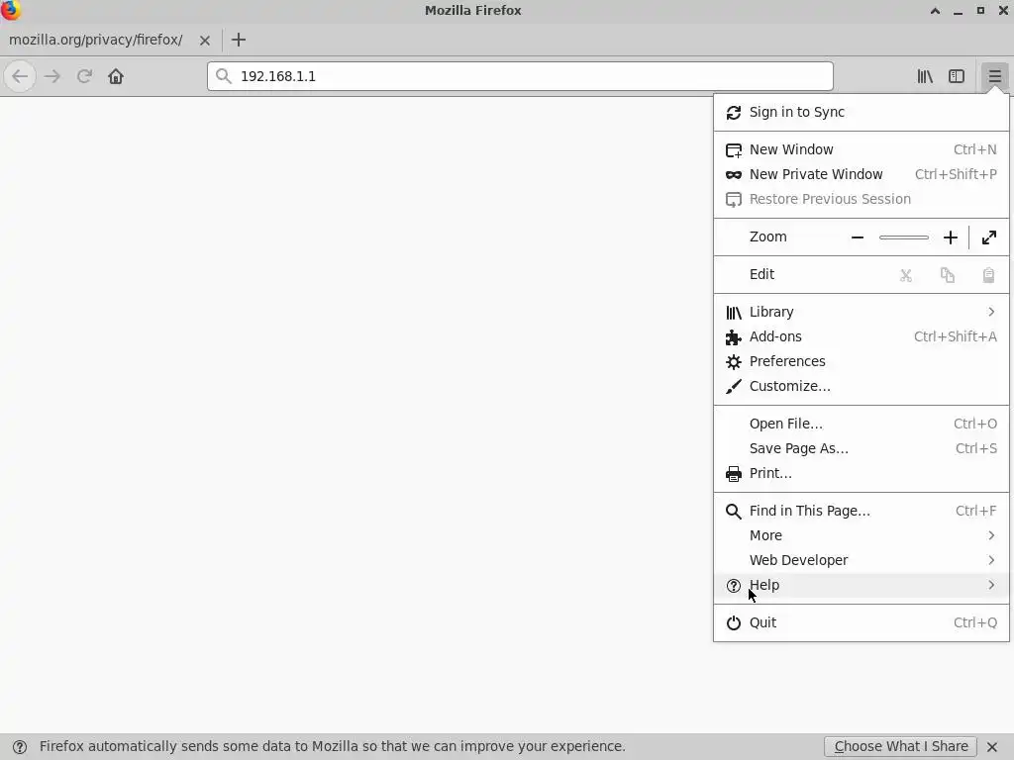Select Save Page As… entry
The height and width of the screenshot is (760, 1014).
pos(861,448)
